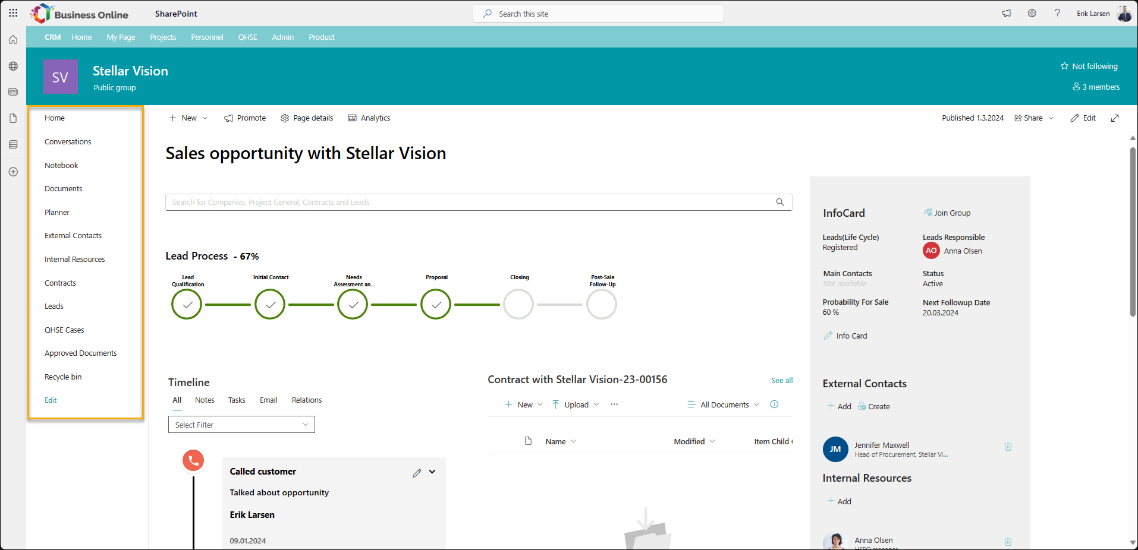The width and height of the screenshot is (1138, 550).
Task: Click the news icon in left rail
Action: point(13,92)
